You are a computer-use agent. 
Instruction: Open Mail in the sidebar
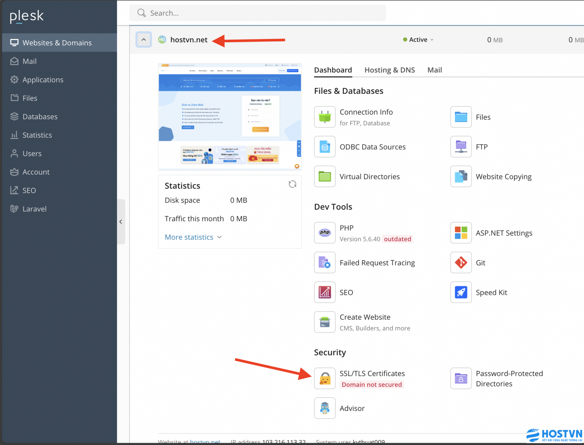pos(59,61)
